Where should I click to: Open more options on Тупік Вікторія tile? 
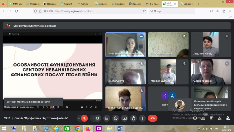tap(141, 36)
